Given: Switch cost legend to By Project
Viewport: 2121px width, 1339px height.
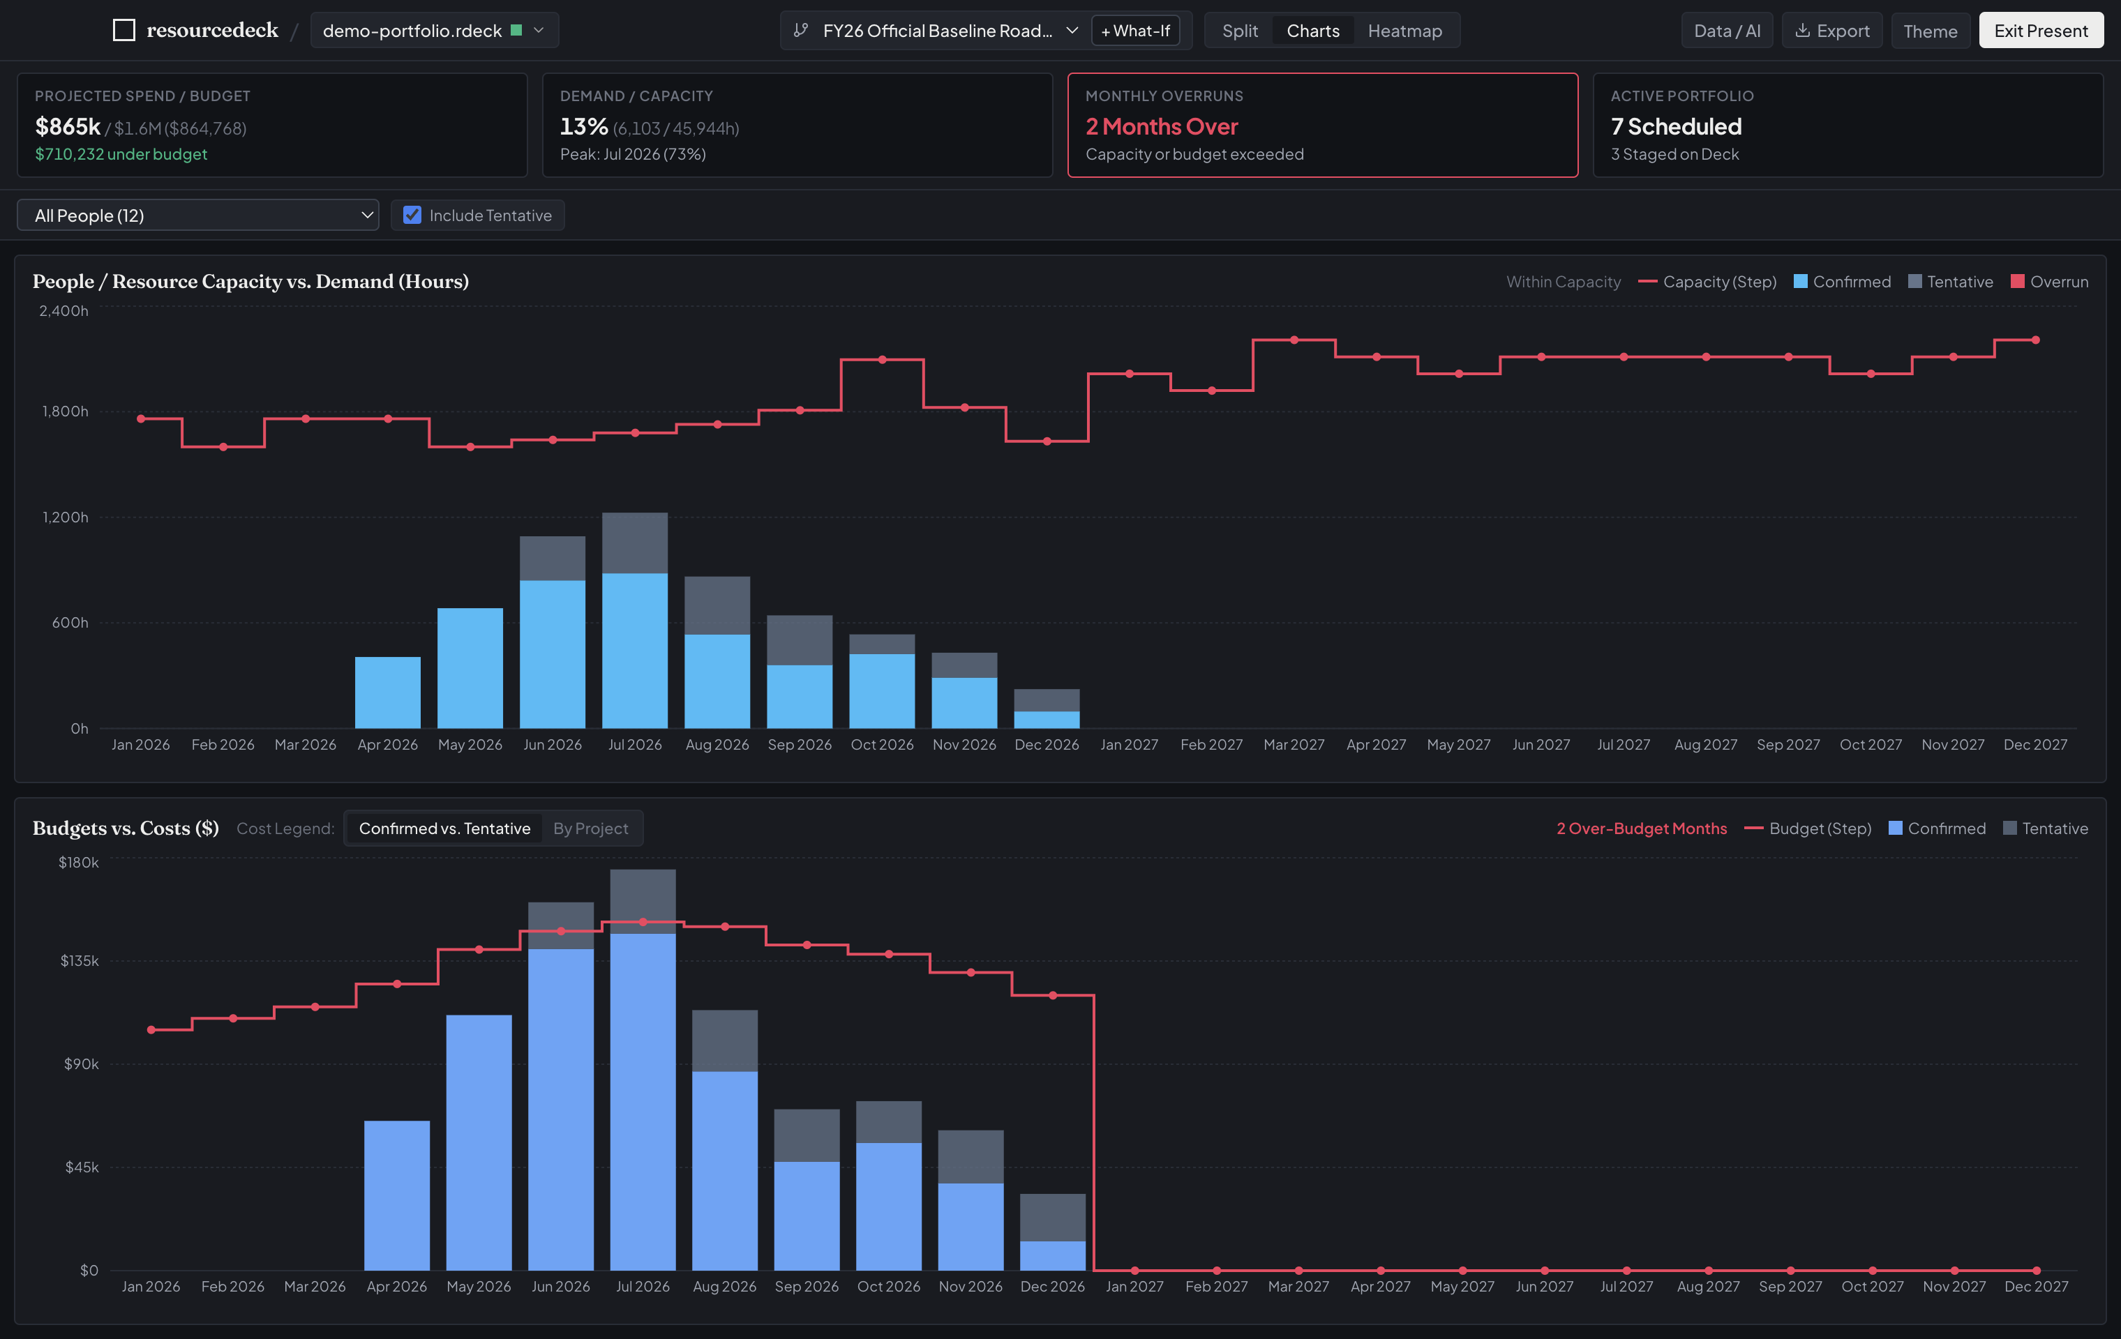Looking at the screenshot, I should click(x=590, y=828).
